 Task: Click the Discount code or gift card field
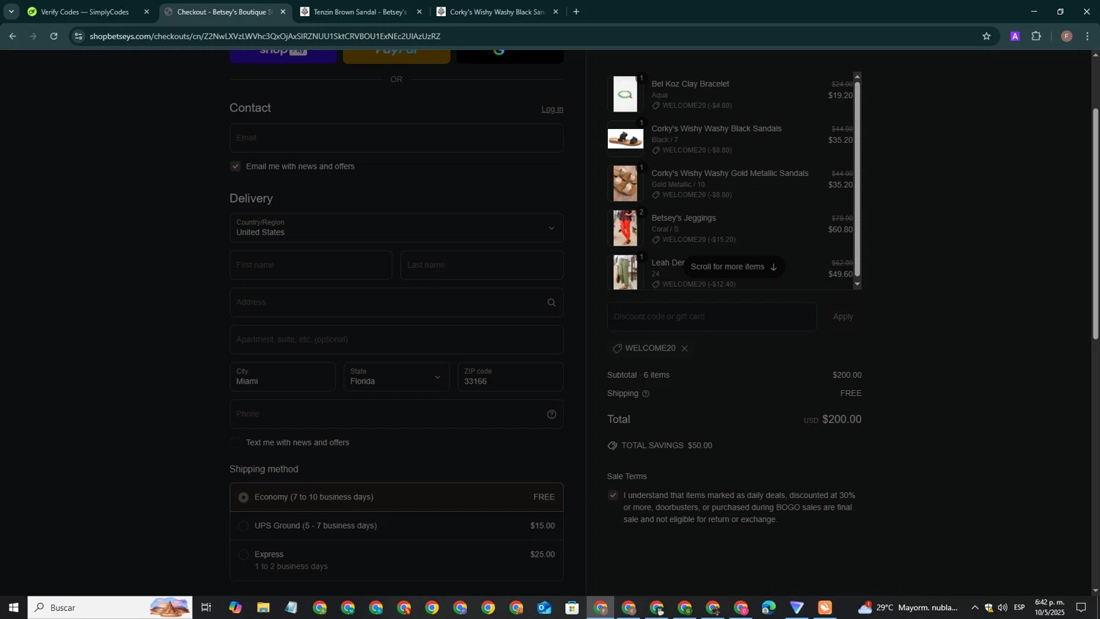[x=711, y=317]
